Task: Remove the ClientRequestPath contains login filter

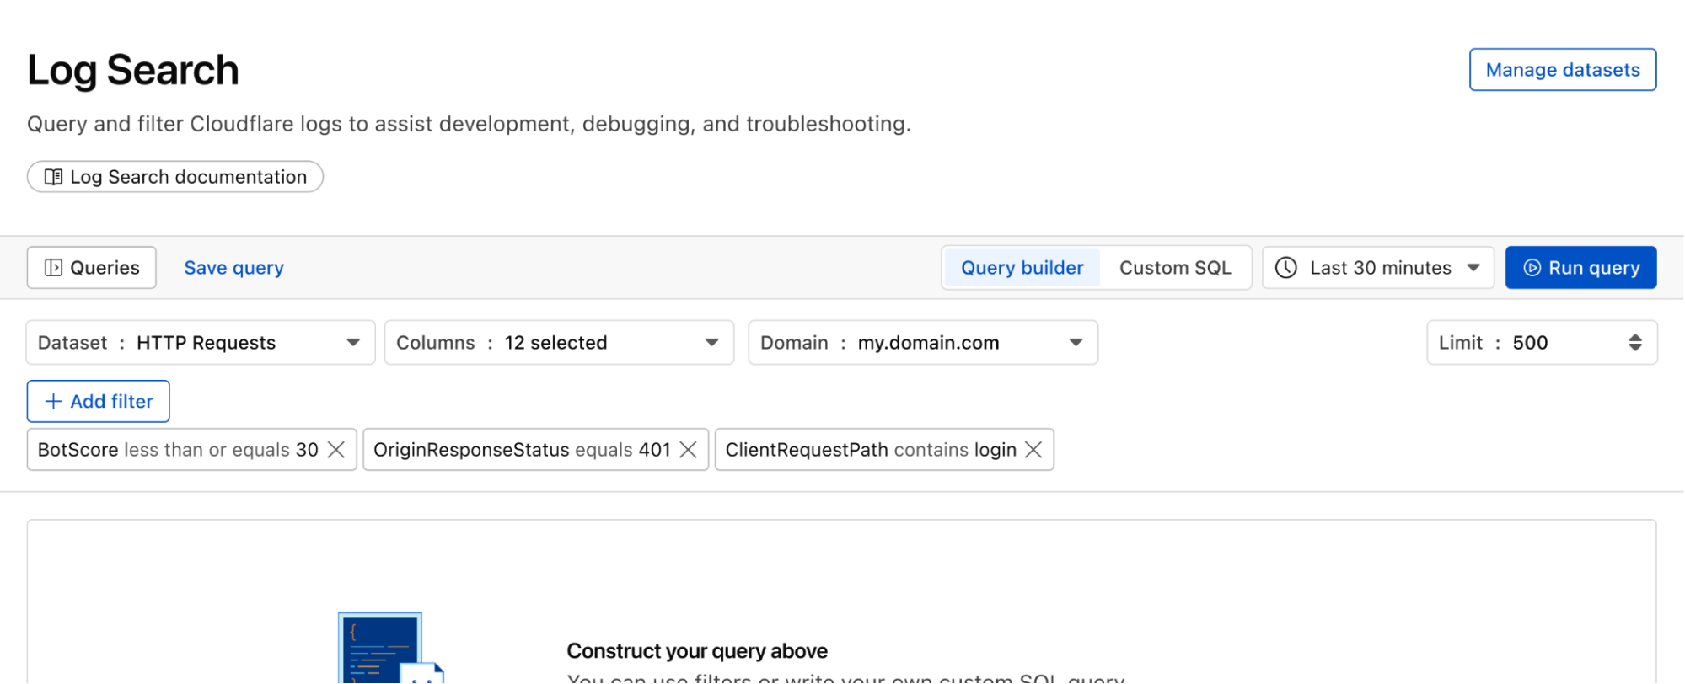Action: (x=1033, y=450)
